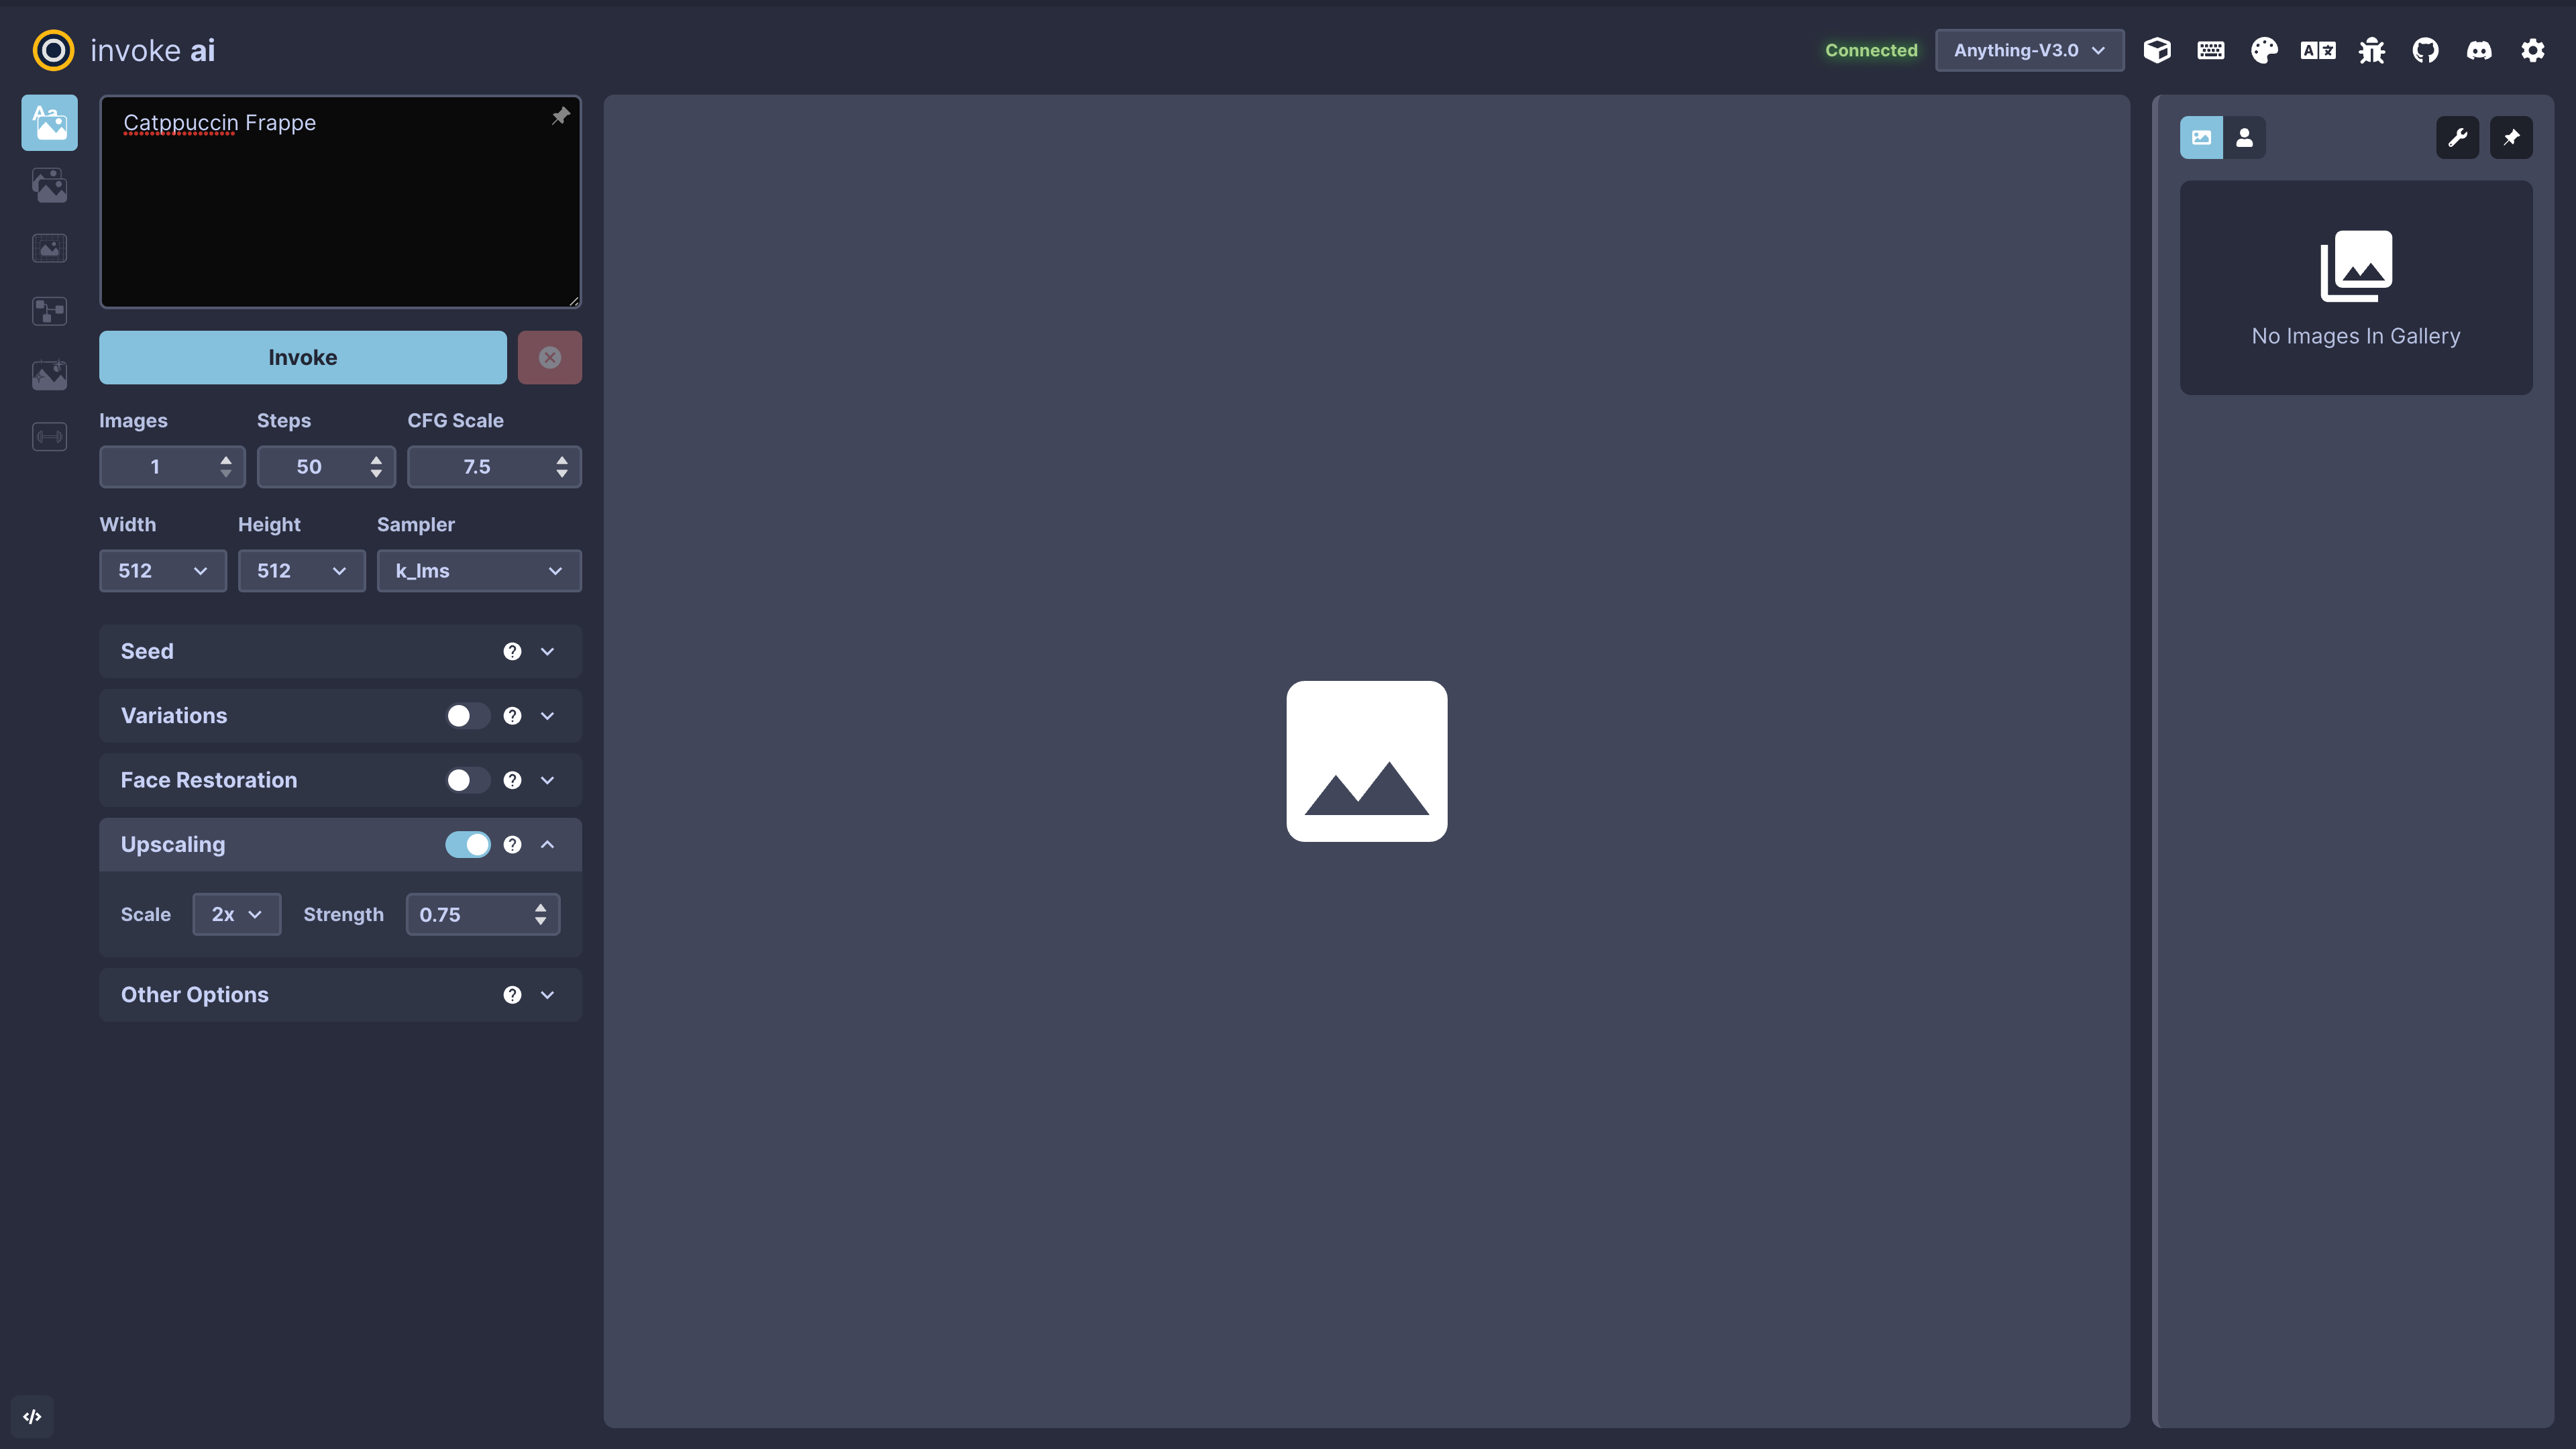The image size is (2576, 1449).
Task: Open the Training tab in sidebar
Action: (x=49, y=437)
